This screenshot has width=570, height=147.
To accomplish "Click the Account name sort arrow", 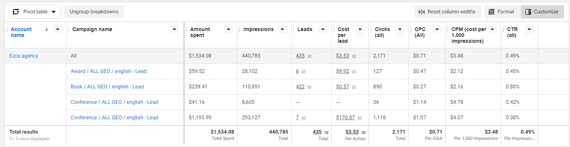I will [46, 29].
